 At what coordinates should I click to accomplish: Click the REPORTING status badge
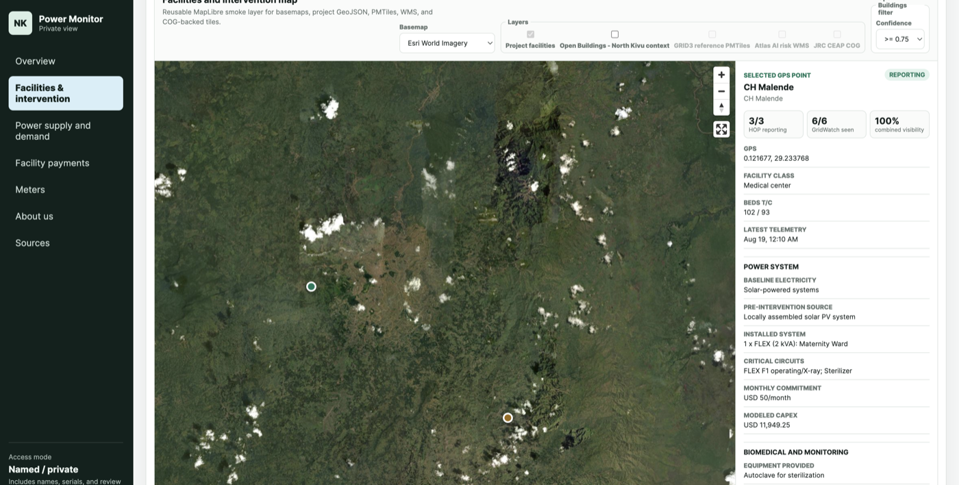tap(907, 75)
